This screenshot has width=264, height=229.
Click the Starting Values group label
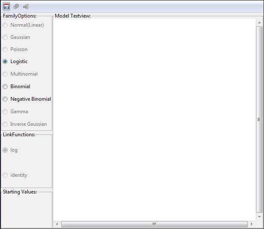pyautogui.click(x=20, y=192)
